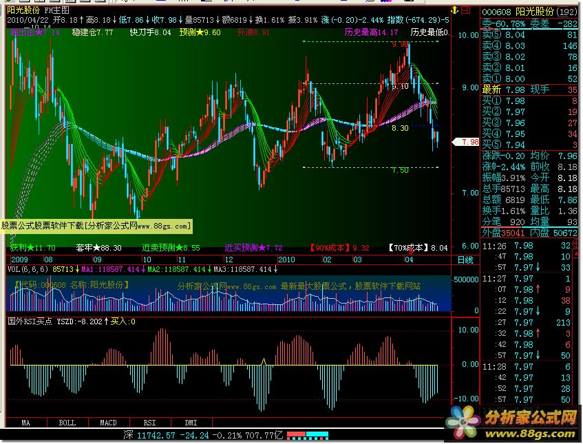Click the 获利★11.70 label
The image size is (583, 444).
(33, 248)
